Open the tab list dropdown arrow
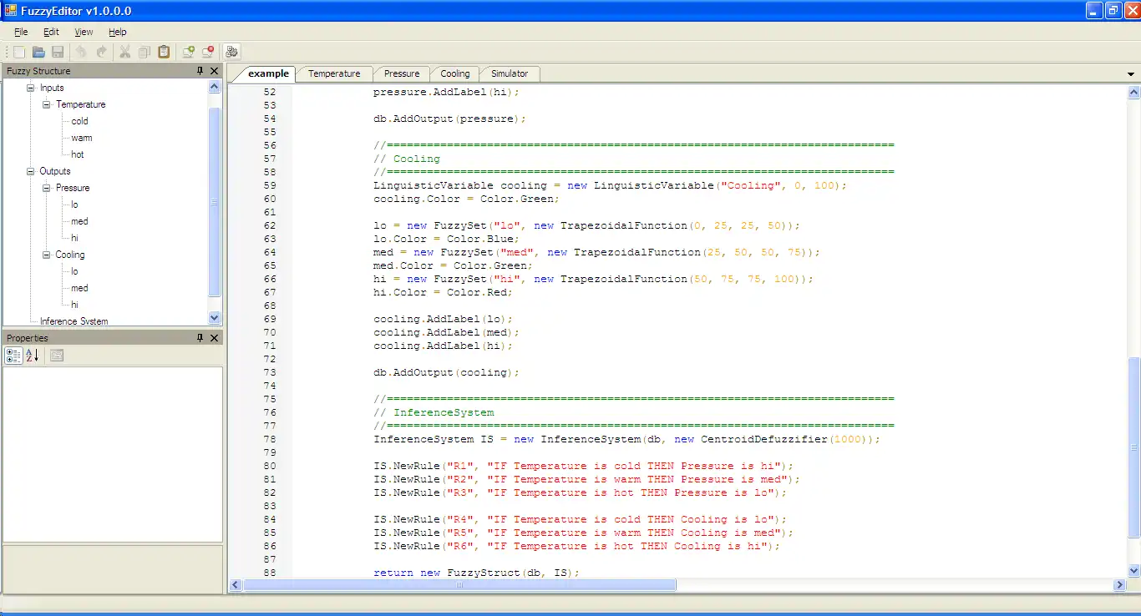The width and height of the screenshot is (1141, 616). pos(1131,74)
